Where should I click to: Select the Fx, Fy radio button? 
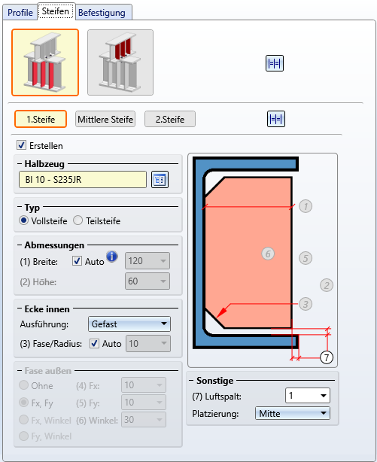tap(23, 403)
